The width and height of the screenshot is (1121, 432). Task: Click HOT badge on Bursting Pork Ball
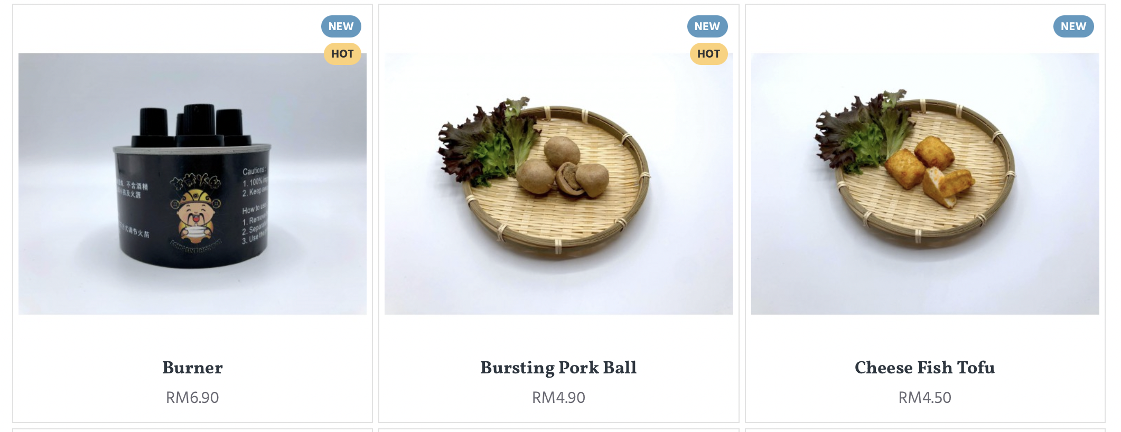[x=708, y=54]
